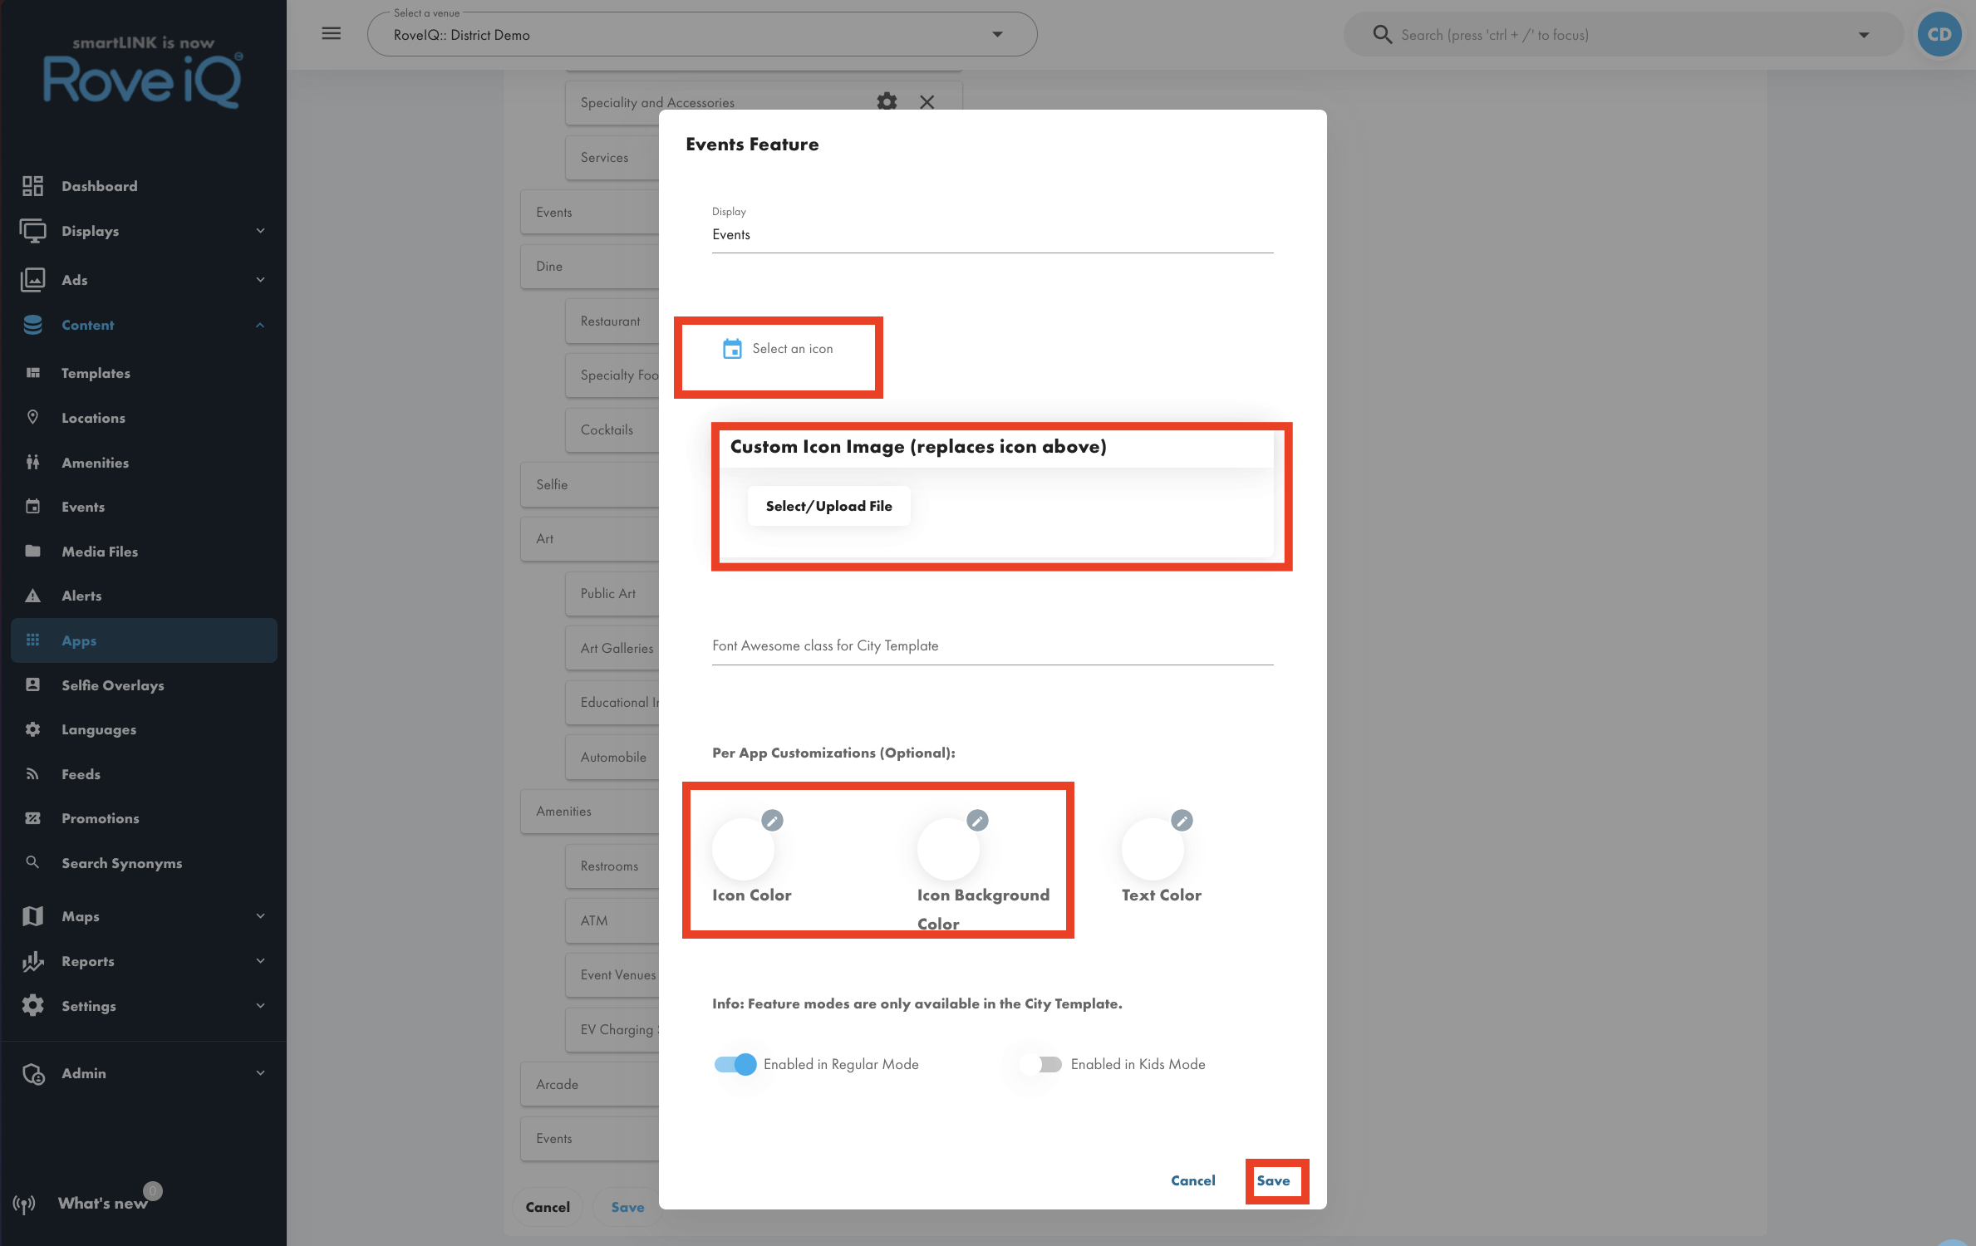1976x1246 pixels.
Task: Click the Alerts warning triangle icon
Action: pyautogui.click(x=32, y=596)
